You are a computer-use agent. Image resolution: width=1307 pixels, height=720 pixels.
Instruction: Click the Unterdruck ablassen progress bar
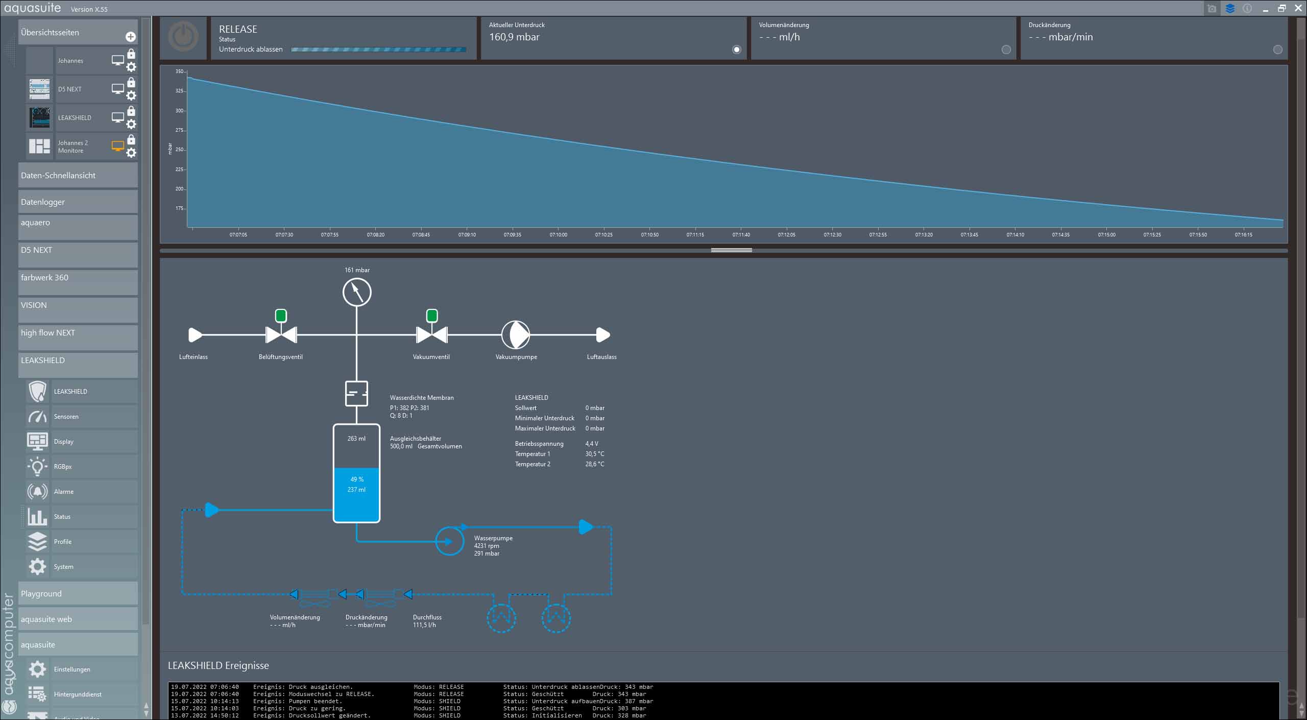click(x=378, y=50)
